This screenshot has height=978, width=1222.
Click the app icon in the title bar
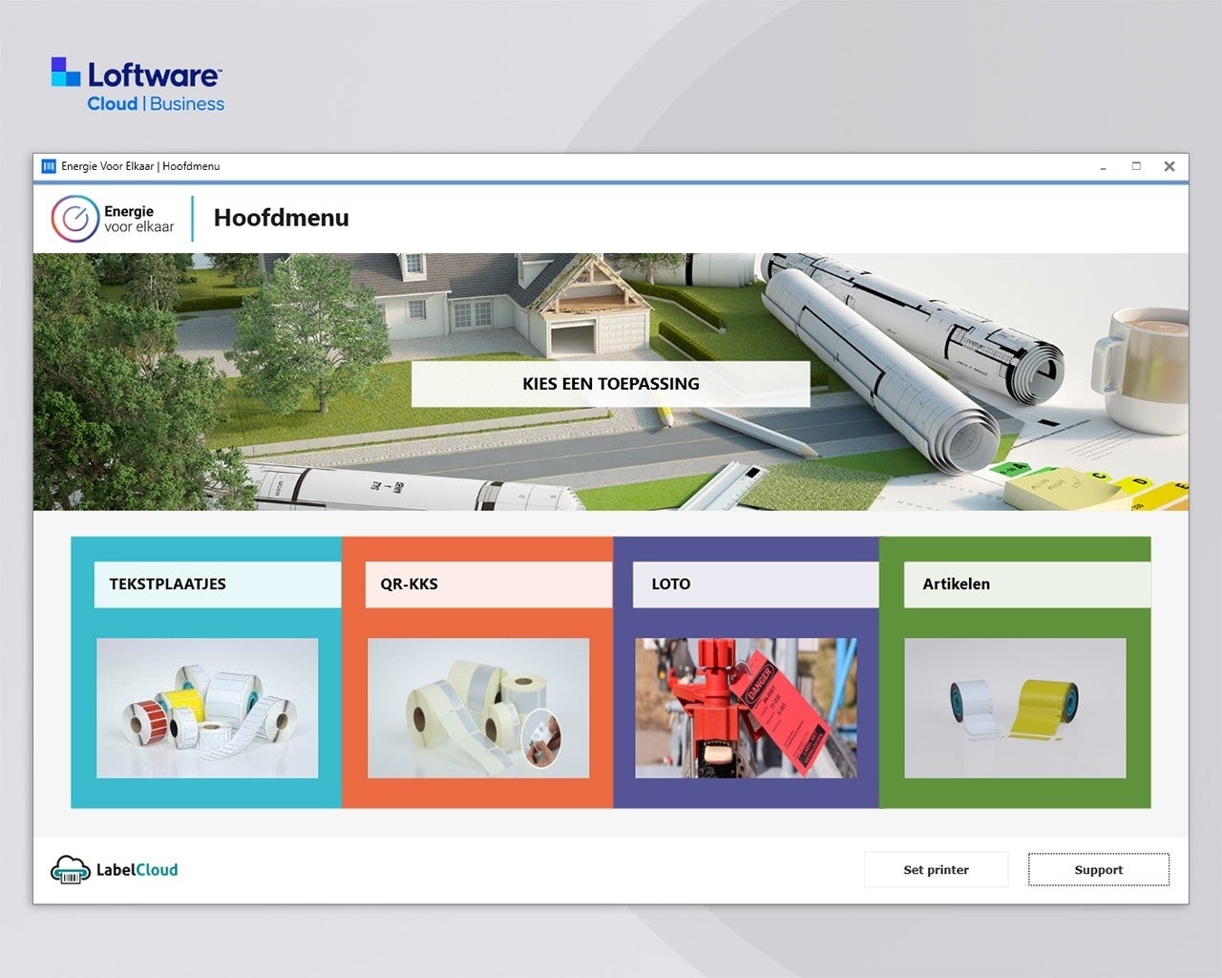49,166
